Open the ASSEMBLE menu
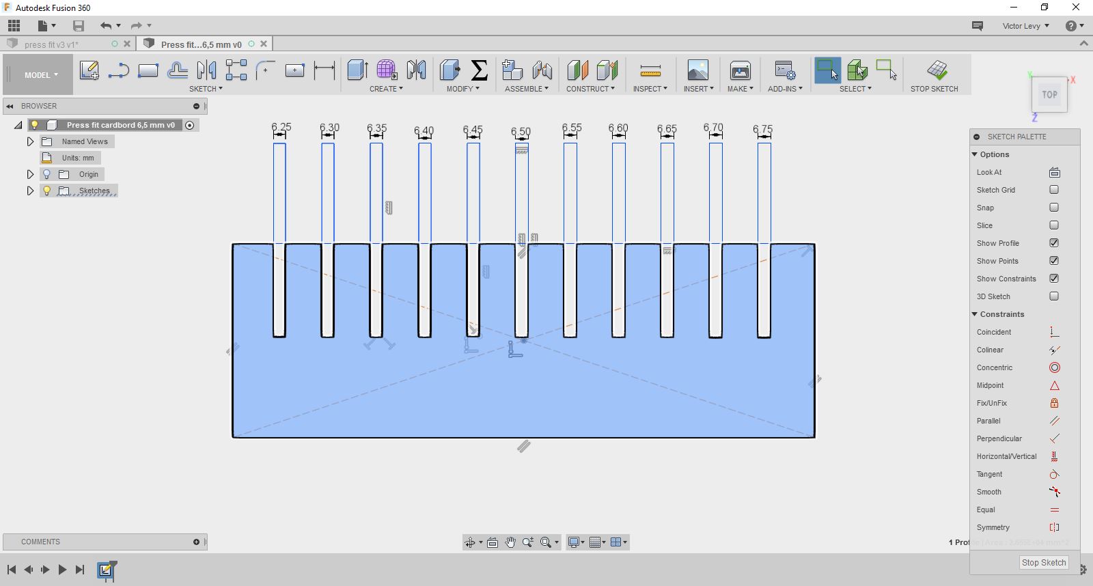This screenshot has width=1093, height=586. [x=527, y=89]
